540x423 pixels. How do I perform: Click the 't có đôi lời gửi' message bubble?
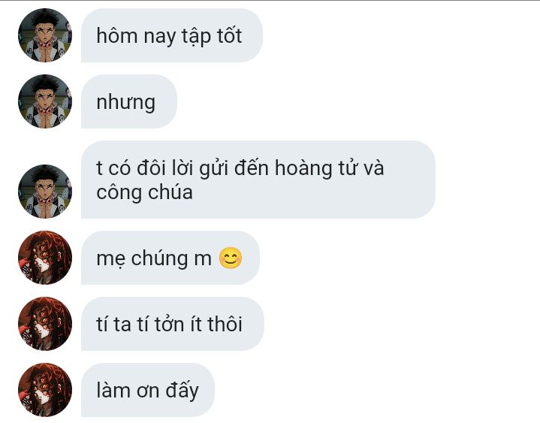(x=258, y=180)
